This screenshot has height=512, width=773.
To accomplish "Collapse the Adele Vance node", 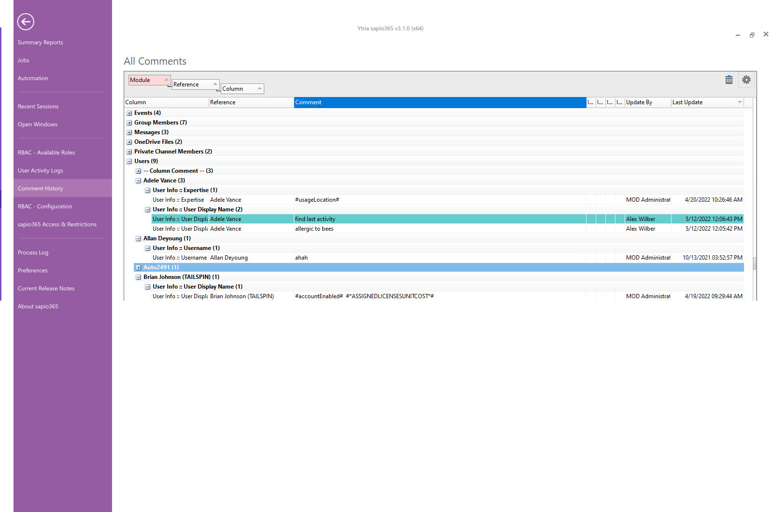I will click(x=139, y=180).
